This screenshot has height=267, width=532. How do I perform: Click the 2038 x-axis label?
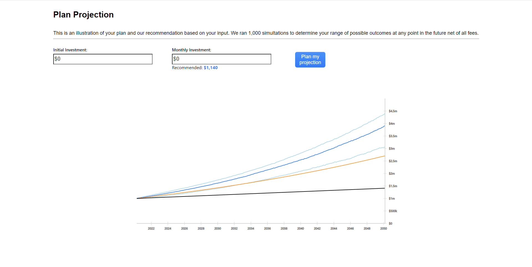(284, 228)
